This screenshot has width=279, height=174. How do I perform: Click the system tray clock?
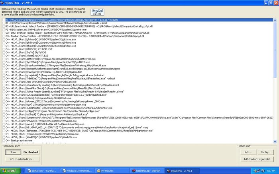272,170
